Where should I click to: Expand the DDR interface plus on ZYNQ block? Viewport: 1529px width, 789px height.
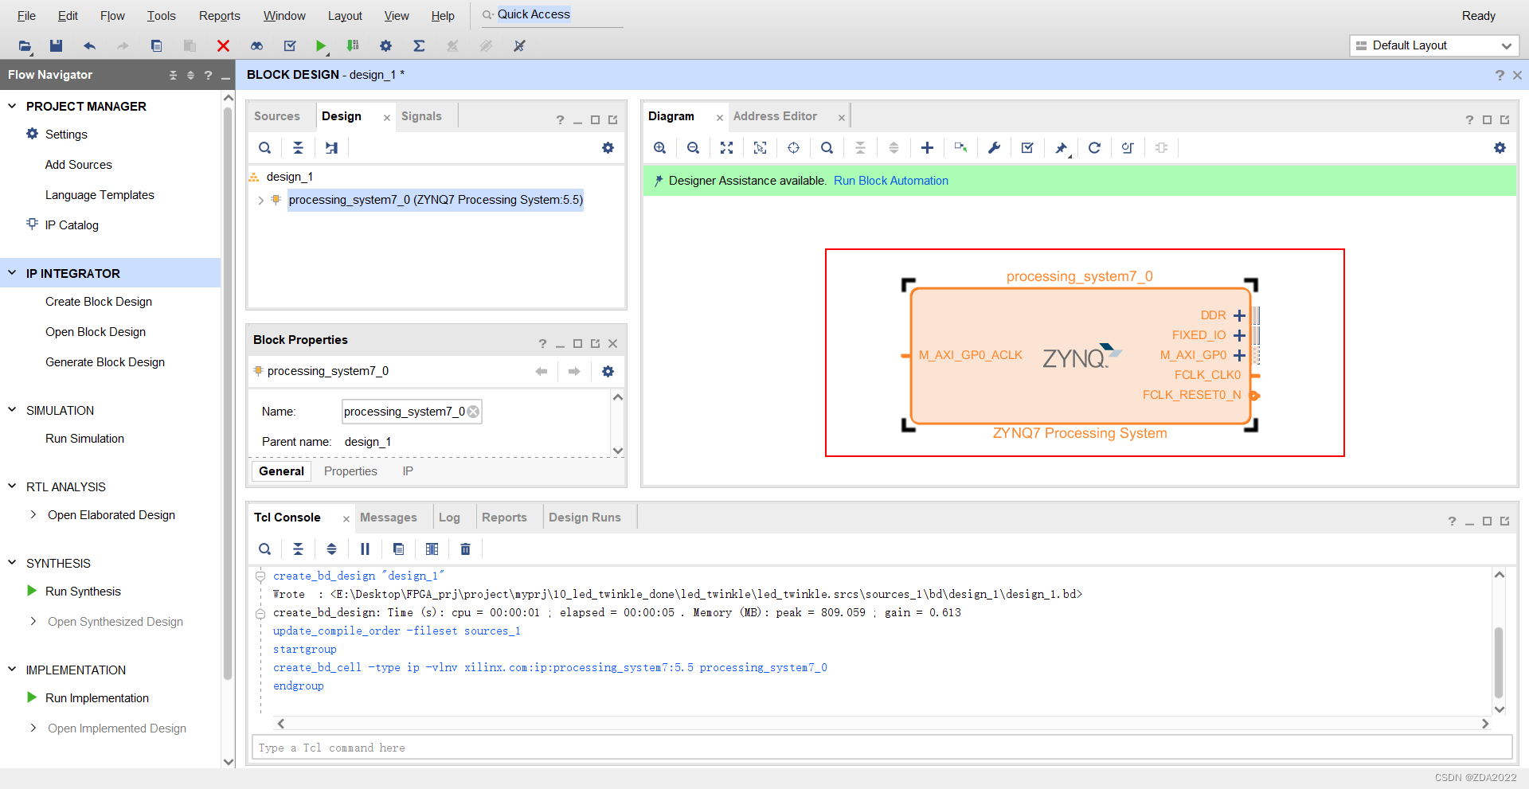[x=1239, y=316]
